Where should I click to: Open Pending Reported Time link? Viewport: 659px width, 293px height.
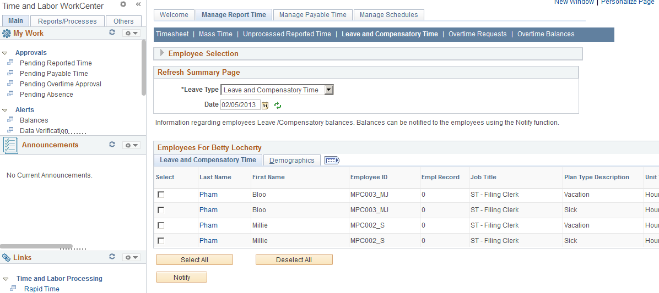coord(56,63)
